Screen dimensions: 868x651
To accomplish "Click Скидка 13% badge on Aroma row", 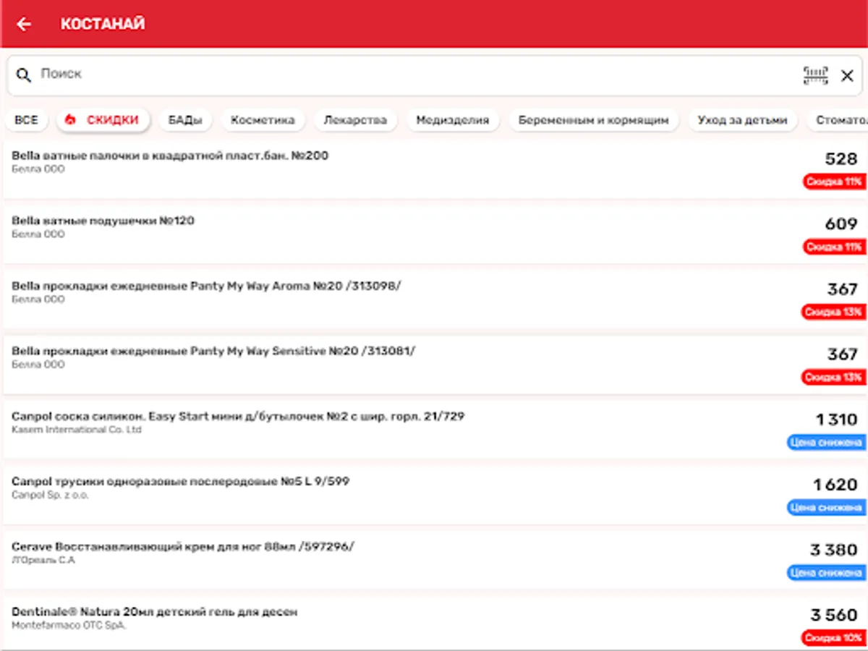I will [x=834, y=312].
